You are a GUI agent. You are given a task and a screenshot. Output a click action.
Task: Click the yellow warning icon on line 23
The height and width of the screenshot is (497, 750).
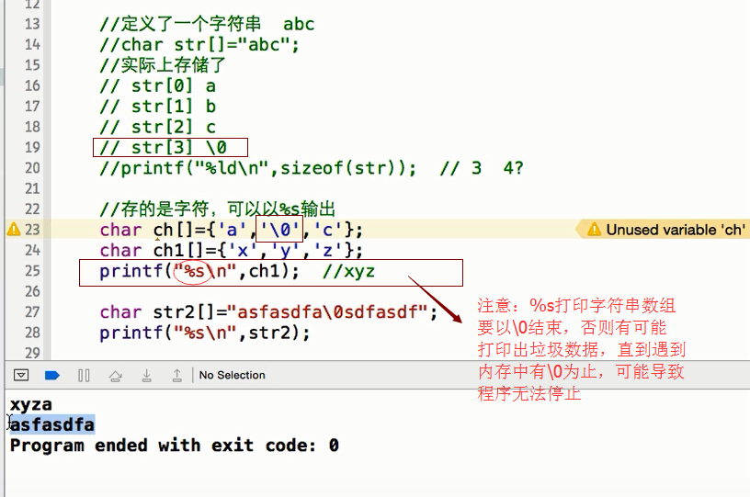[14, 230]
